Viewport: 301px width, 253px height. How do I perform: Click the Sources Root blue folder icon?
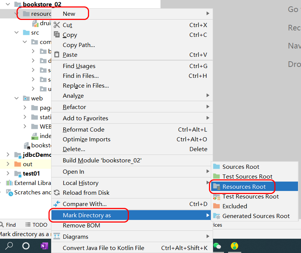(x=216, y=167)
